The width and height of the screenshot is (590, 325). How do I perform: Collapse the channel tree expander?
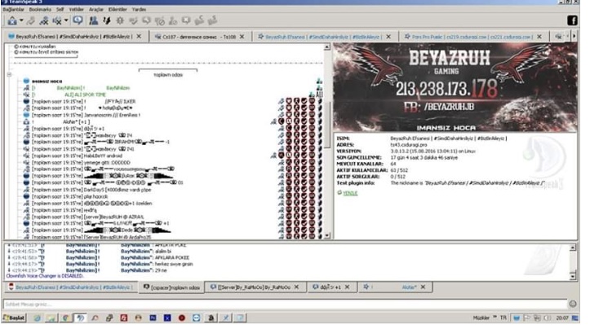point(10,74)
